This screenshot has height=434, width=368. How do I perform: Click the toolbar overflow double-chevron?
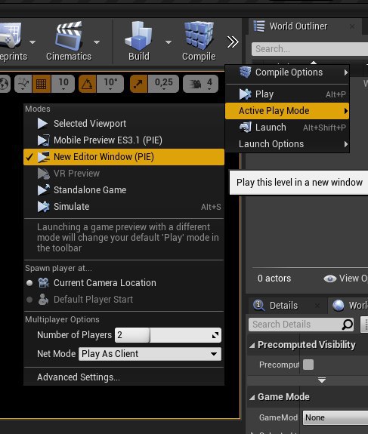[233, 42]
